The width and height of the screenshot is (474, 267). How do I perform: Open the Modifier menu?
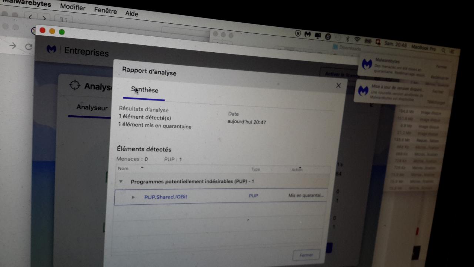click(73, 7)
